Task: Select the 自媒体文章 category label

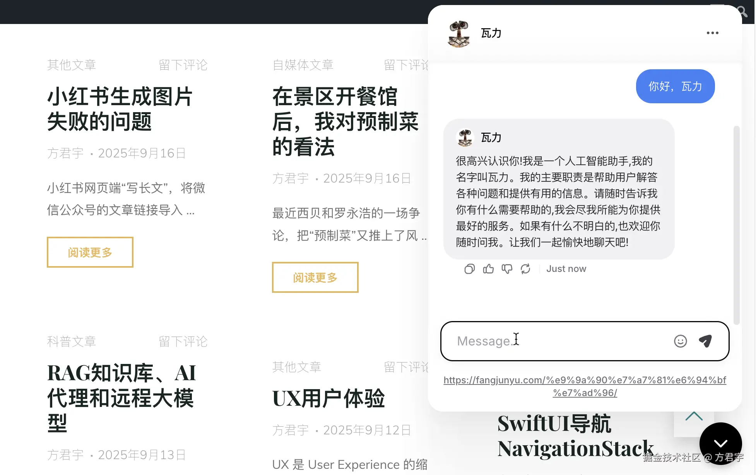Action: pos(303,65)
